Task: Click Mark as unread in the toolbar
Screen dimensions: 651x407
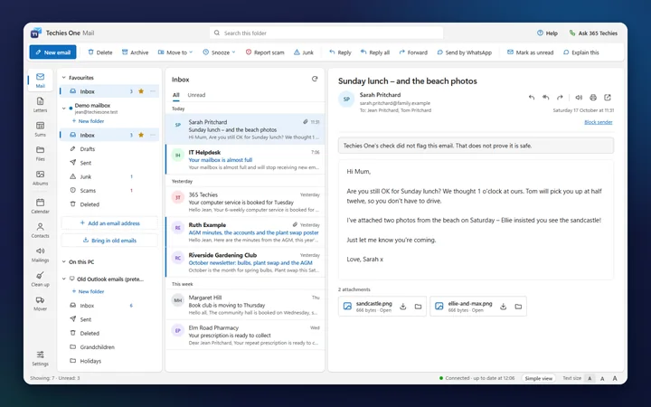Action: click(x=530, y=52)
